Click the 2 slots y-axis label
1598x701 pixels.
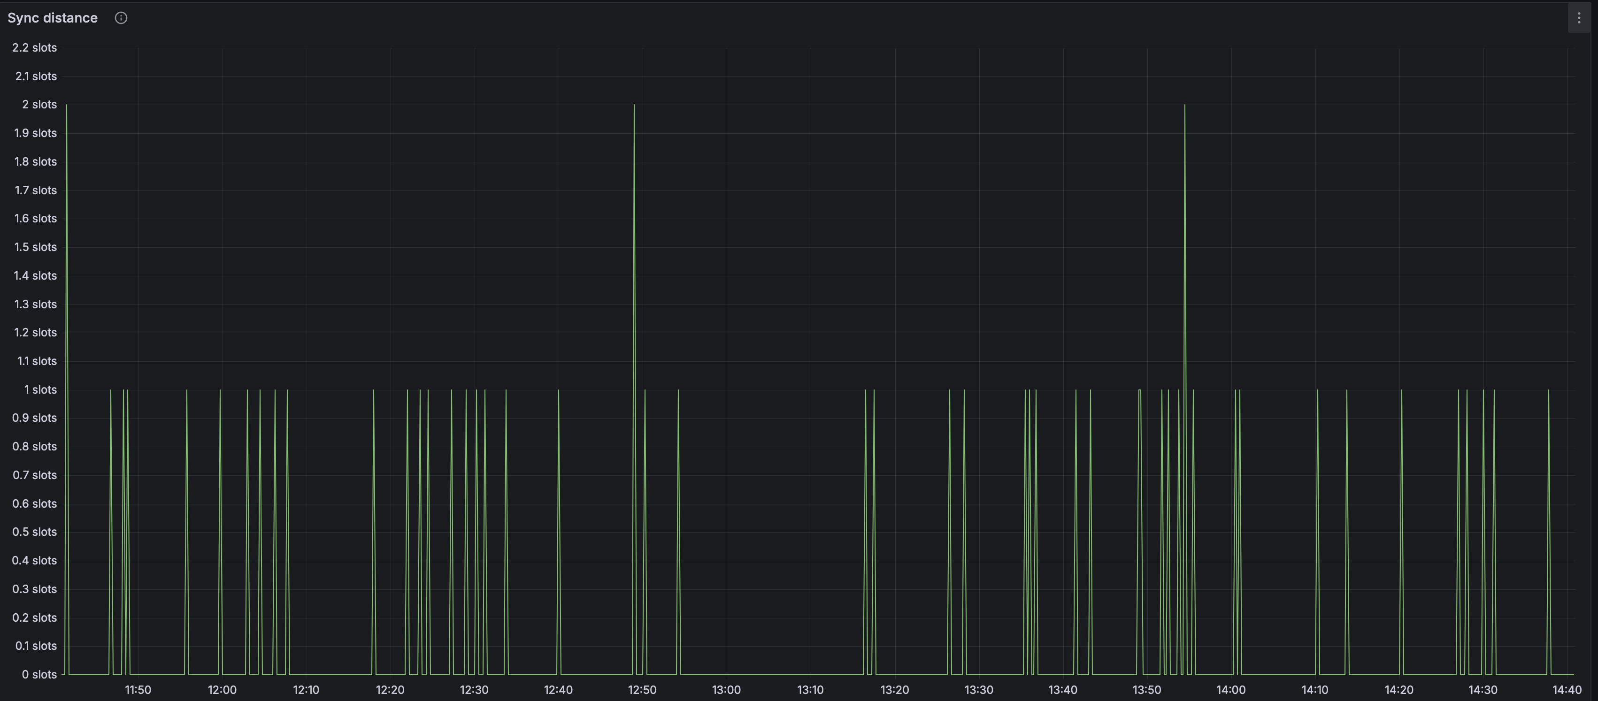[x=40, y=104]
